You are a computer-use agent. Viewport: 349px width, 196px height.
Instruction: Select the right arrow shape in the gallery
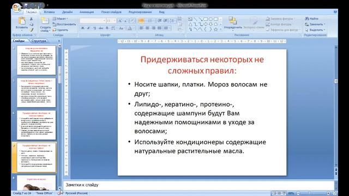click(206, 24)
